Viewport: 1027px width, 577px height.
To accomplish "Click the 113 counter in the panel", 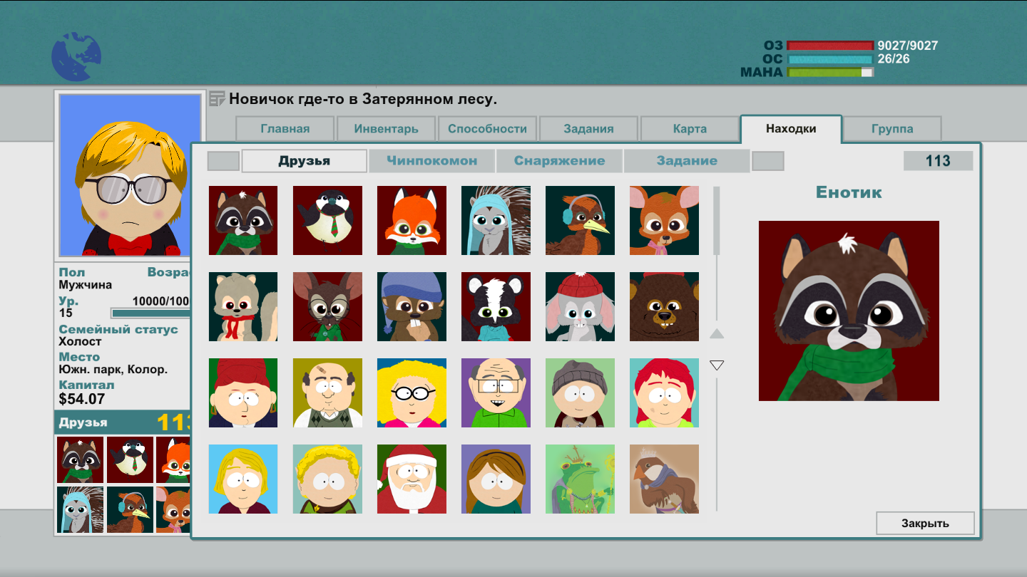I will (938, 161).
